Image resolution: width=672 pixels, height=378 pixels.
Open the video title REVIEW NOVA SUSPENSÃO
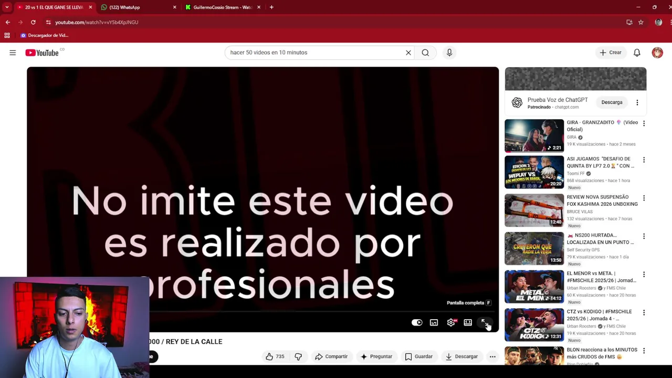pyautogui.click(x=602, y=201)
